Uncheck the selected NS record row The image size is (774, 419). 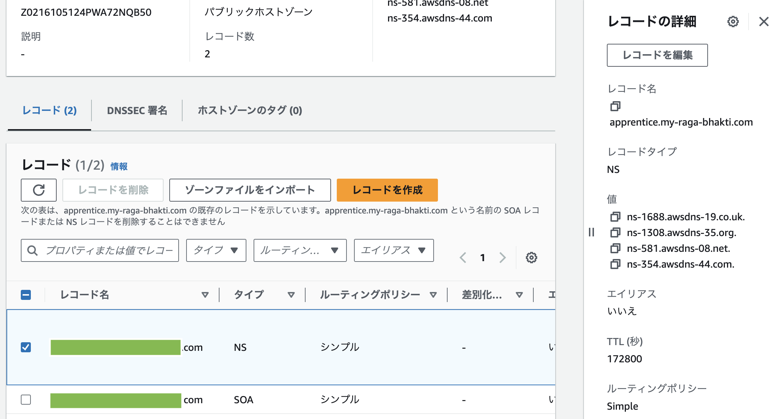click(x=25, y=347)
